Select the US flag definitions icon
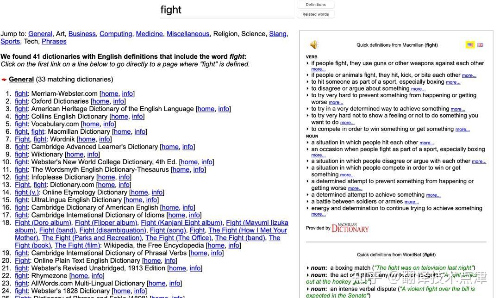Image resolution: width=500 pixels, height=298 pixels. [x=470, y=45]
